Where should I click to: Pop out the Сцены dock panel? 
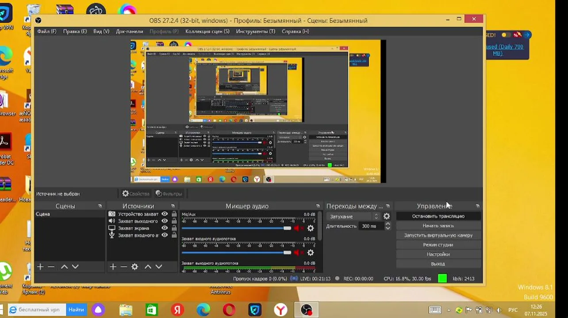click(x=100, y=206)
